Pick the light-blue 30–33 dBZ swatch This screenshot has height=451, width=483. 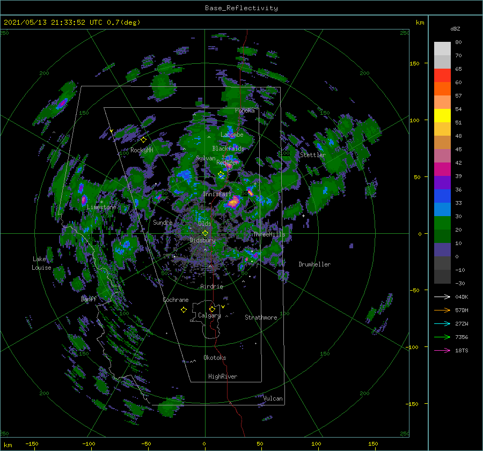[x=442, y=210]
